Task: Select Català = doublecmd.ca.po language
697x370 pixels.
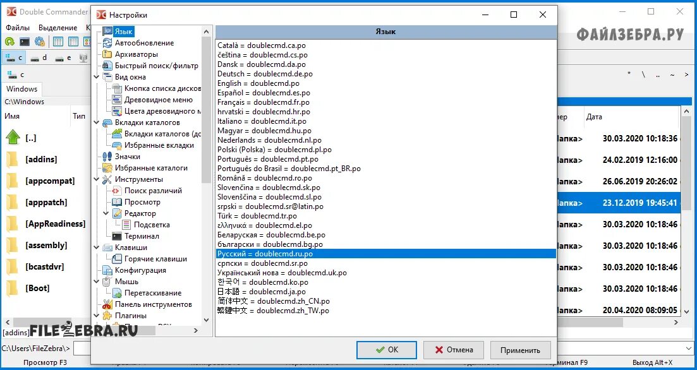Action: pyautogui.click(x=385, y=45)
